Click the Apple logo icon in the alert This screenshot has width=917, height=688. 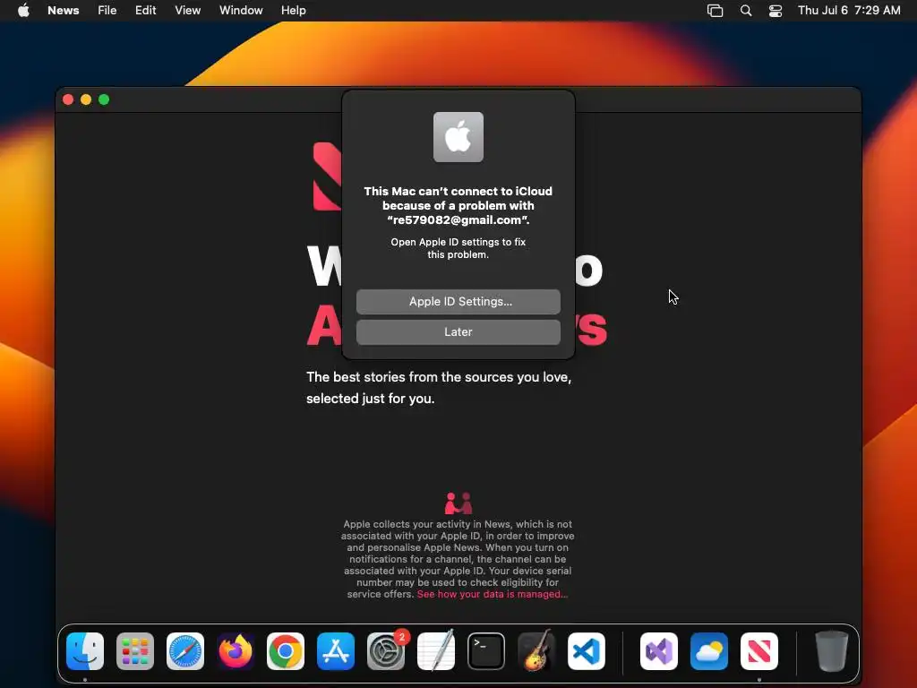pyautogui.click(x=458, y=137)
